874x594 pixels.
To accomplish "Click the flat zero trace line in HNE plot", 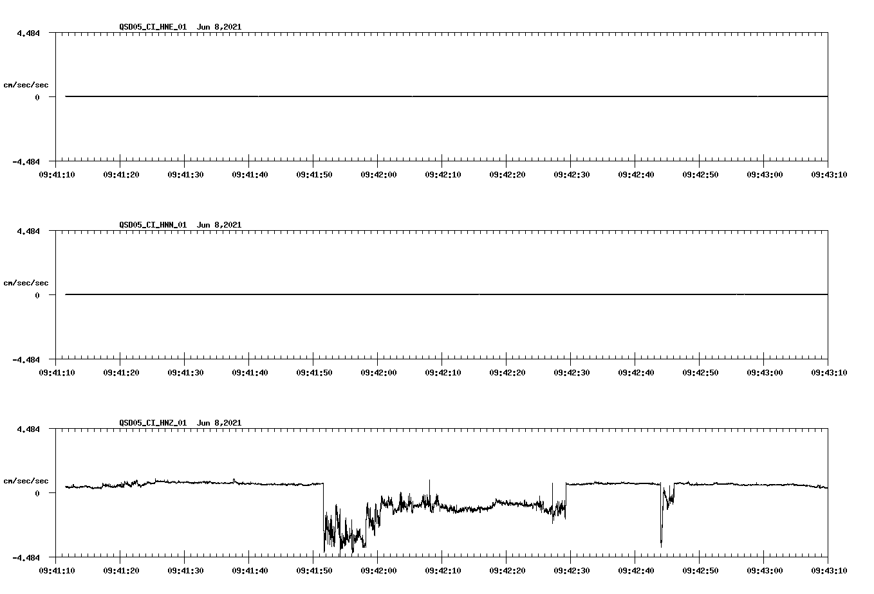I will coord(447,96).
